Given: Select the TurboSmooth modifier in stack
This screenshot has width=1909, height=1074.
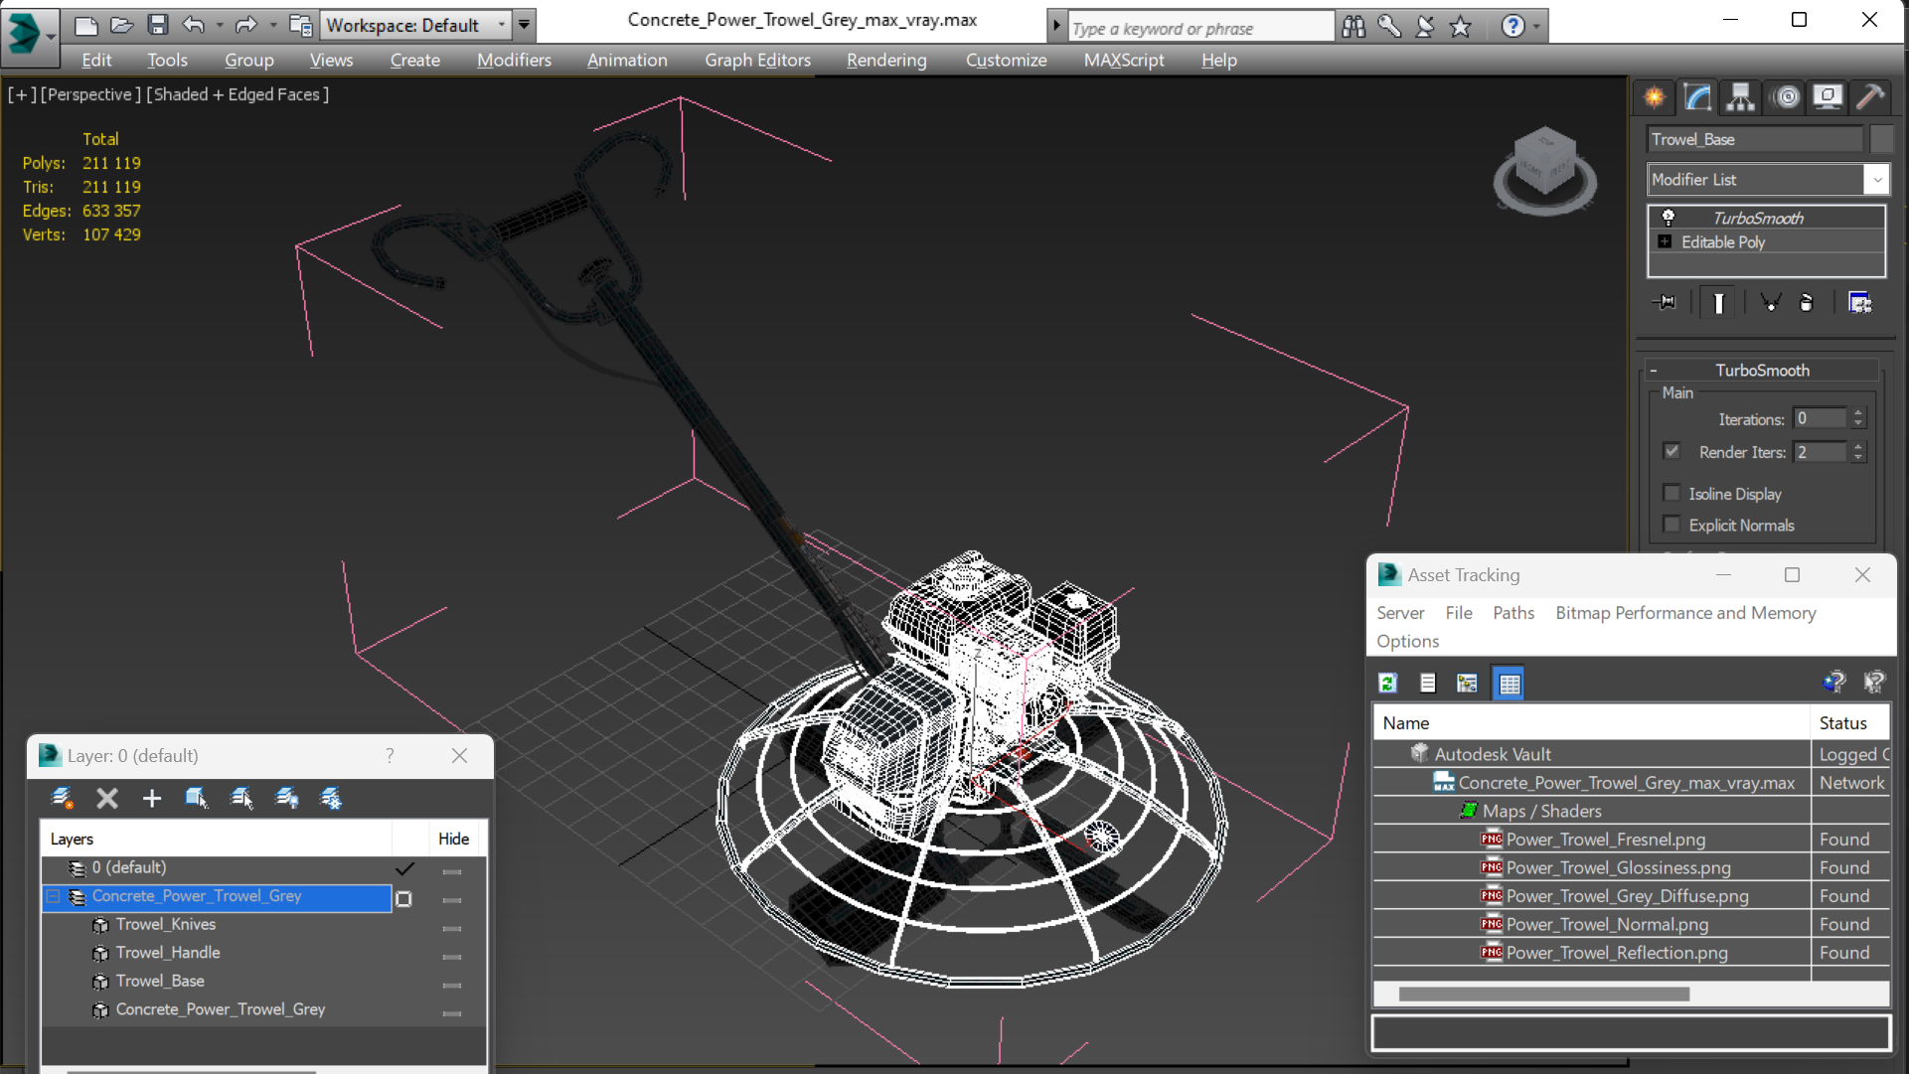Looking at the screenshot, I should tap(1757, 218).
